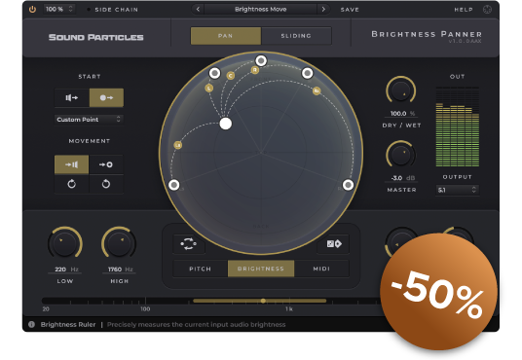
Task: Click the loop cycle icon button
Action: click(188, 244)
